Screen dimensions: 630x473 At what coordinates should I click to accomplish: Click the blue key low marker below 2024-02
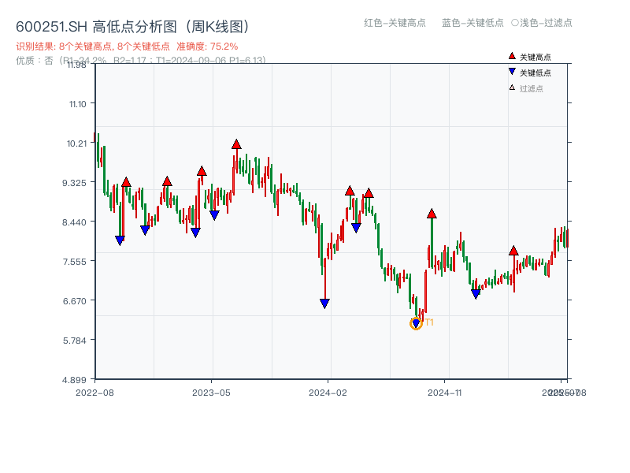point(324,304)
